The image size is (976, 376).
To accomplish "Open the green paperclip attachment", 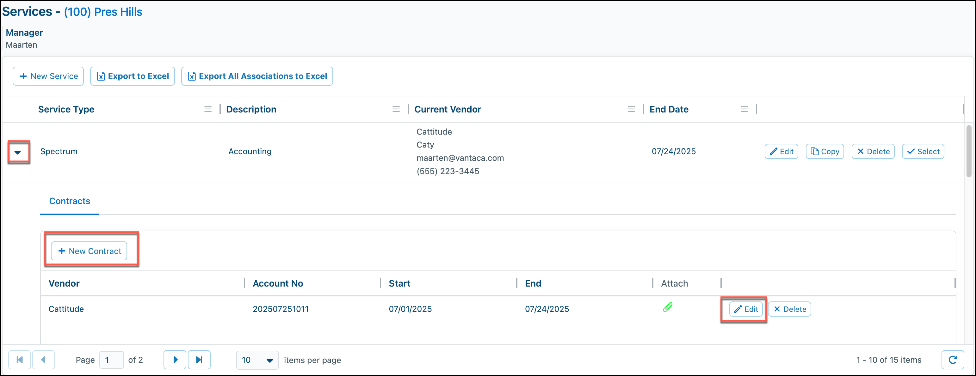I will pos(668,307).
